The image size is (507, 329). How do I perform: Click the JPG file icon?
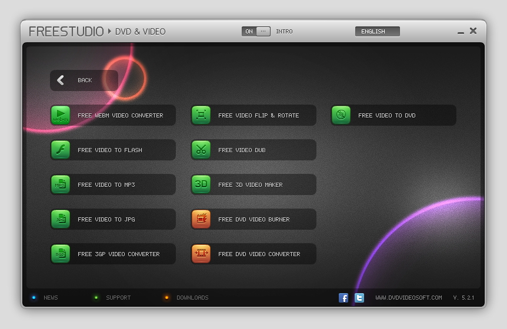61,219
